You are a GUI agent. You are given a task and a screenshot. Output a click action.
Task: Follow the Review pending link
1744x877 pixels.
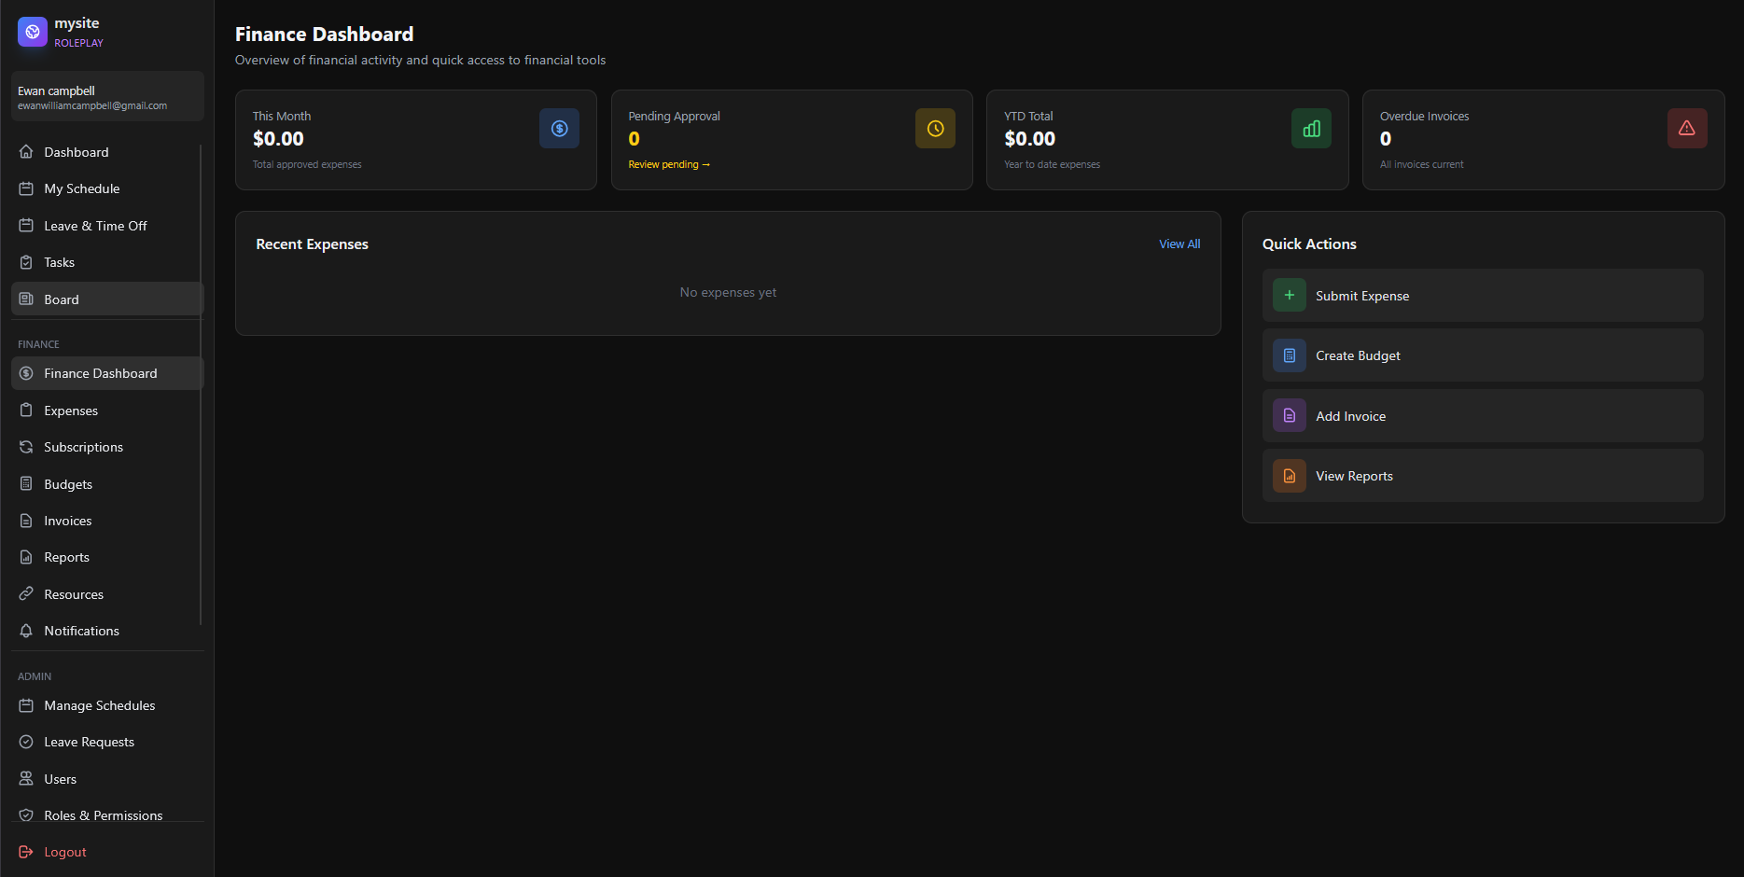tap(668, 164)
